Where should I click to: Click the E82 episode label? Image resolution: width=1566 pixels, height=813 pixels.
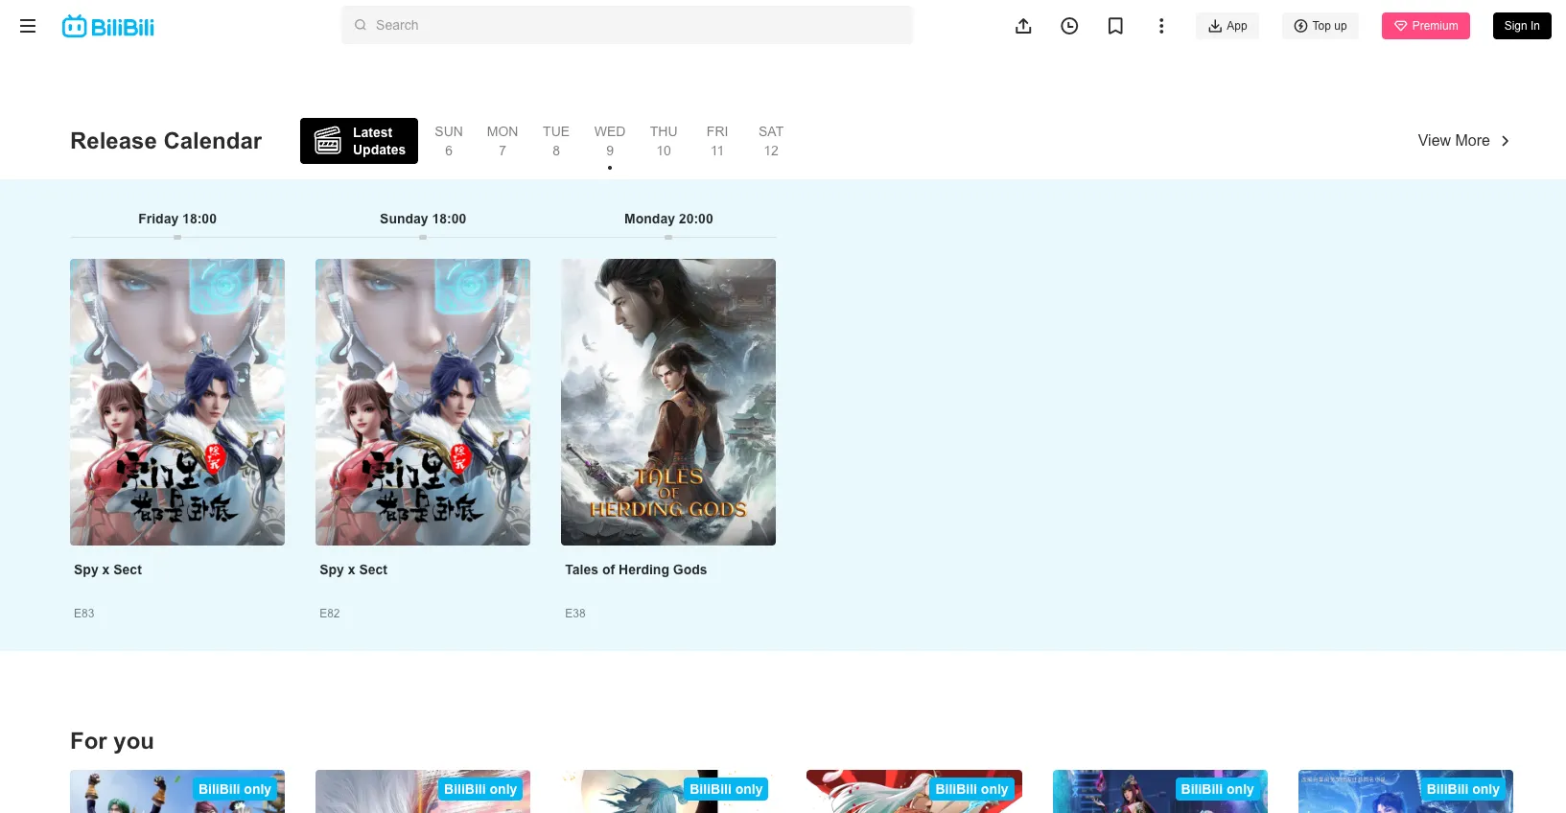(x=330, y=613)
